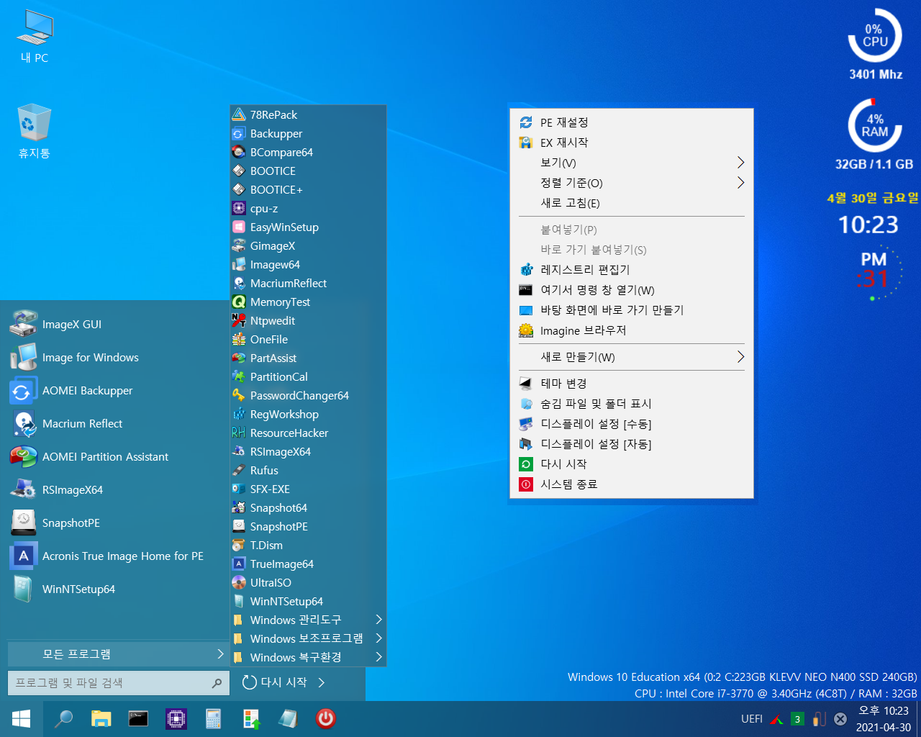The width and height of the screenshot is (921, 737).
Task: Focus the 프로그램 및 파일 검색 search box
Action: coord(119,683)
